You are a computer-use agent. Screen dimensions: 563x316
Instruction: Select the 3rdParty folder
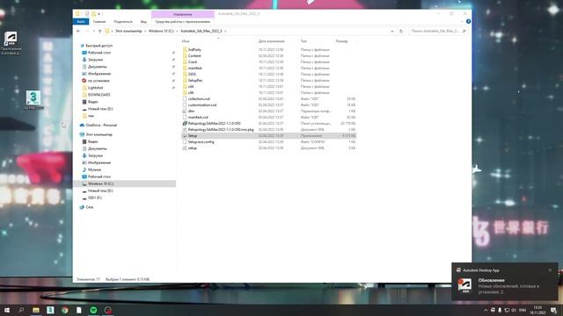click(x=194, y=49)
